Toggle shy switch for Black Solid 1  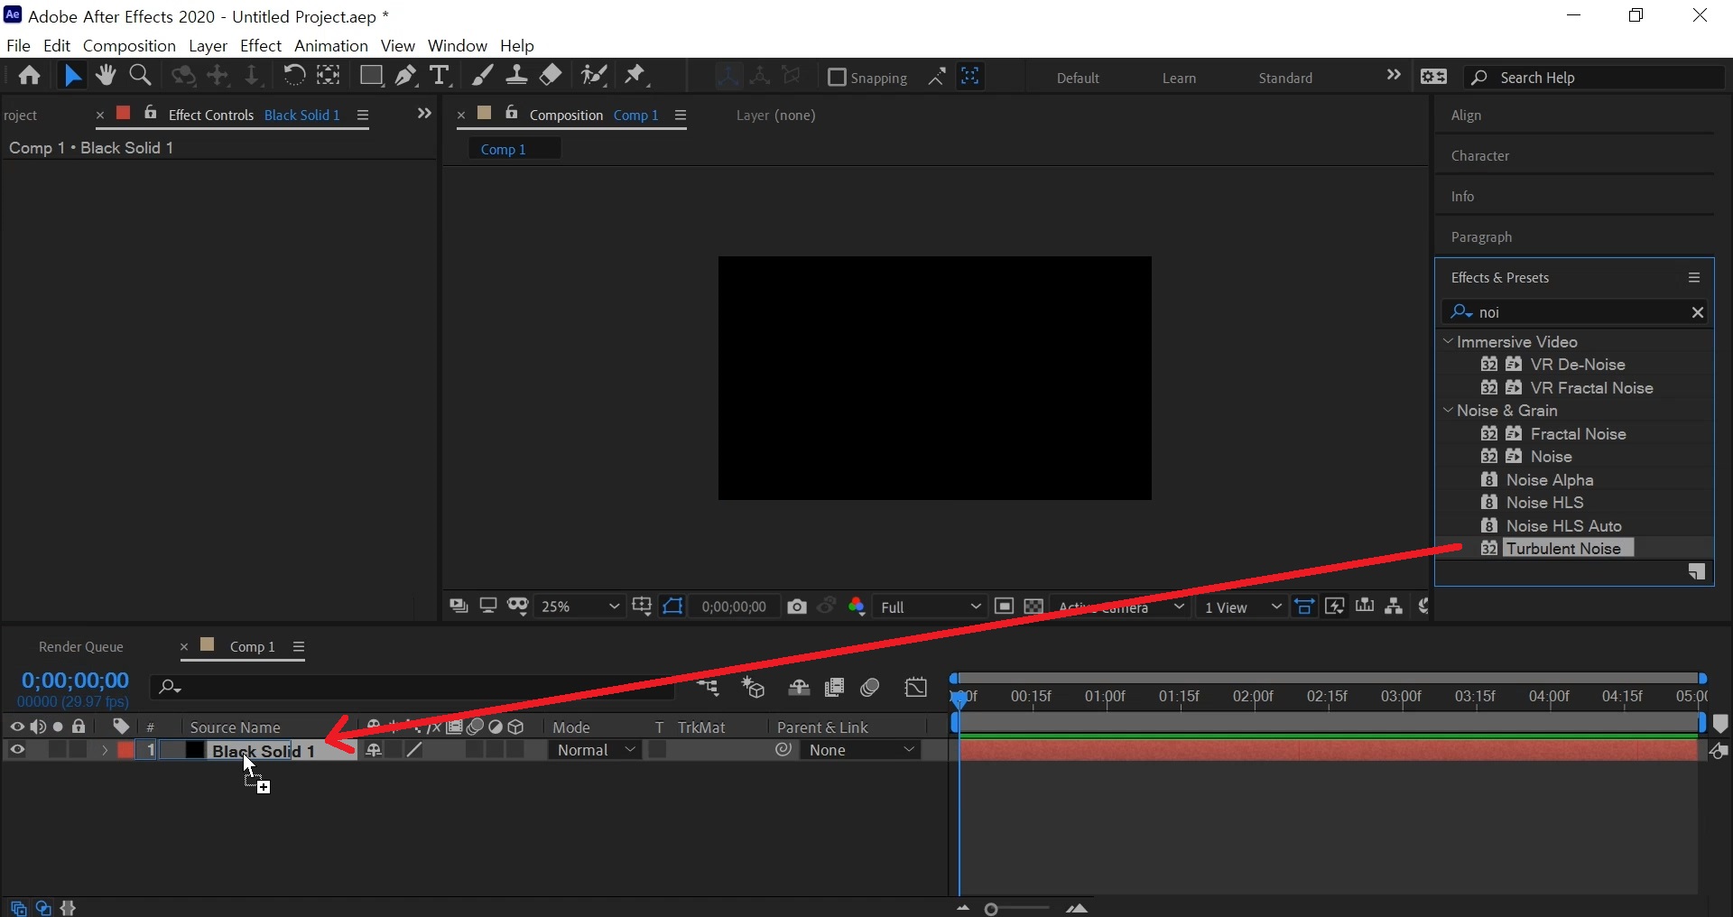coord(374,750)
